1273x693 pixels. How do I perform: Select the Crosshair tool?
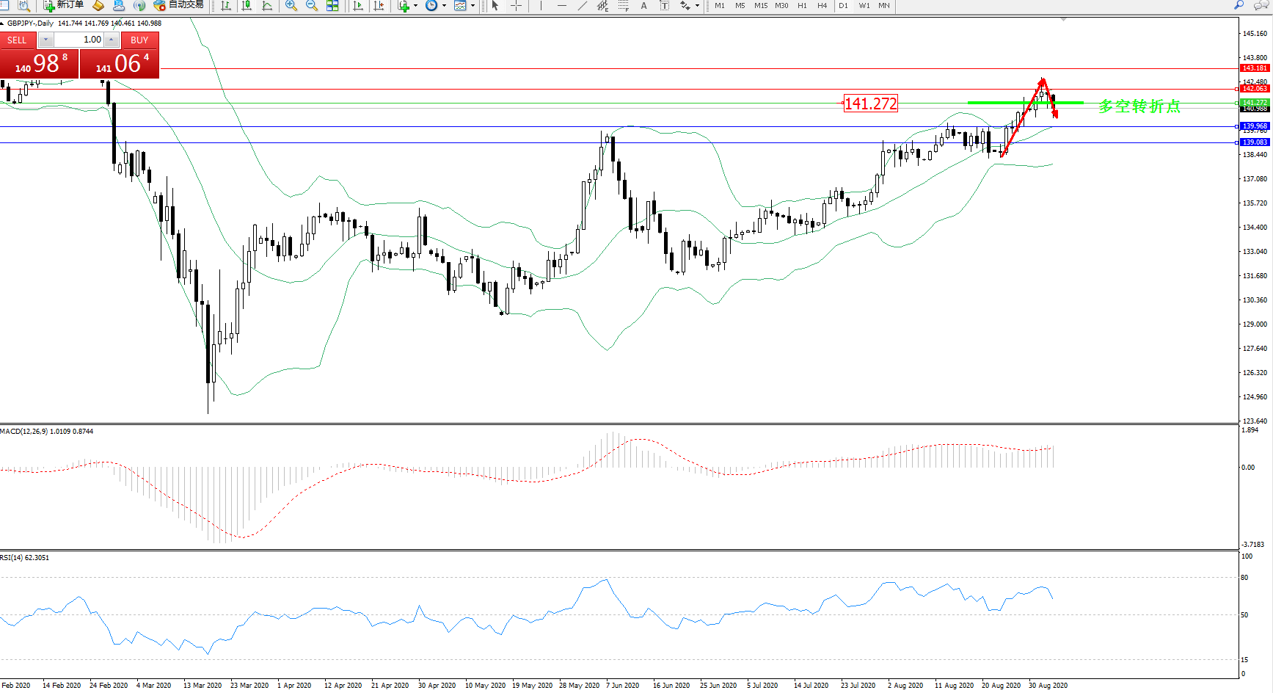(516, 6)
